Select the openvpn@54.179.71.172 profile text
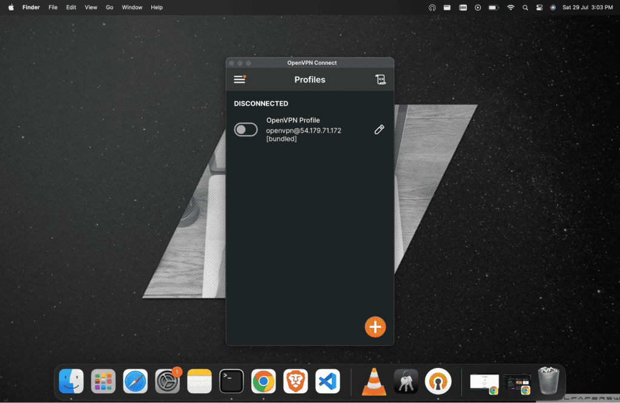The width and height of the screenshot is (620, 403). pos(303,130)
